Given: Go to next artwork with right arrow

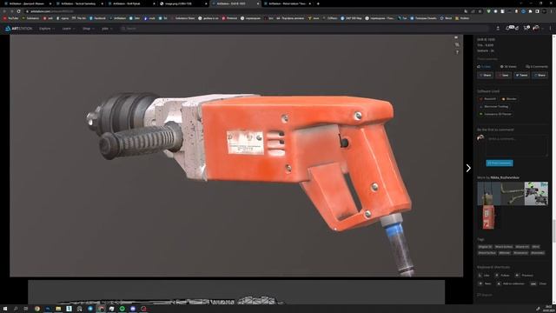Looking at the screenshot, I should pos(468,168).
